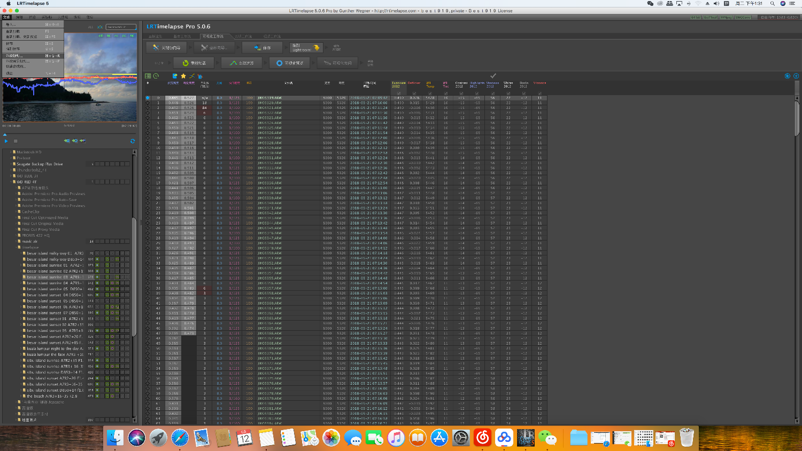Start preview playback with the play button
This screenshot has width=802, height=451.
6,141
